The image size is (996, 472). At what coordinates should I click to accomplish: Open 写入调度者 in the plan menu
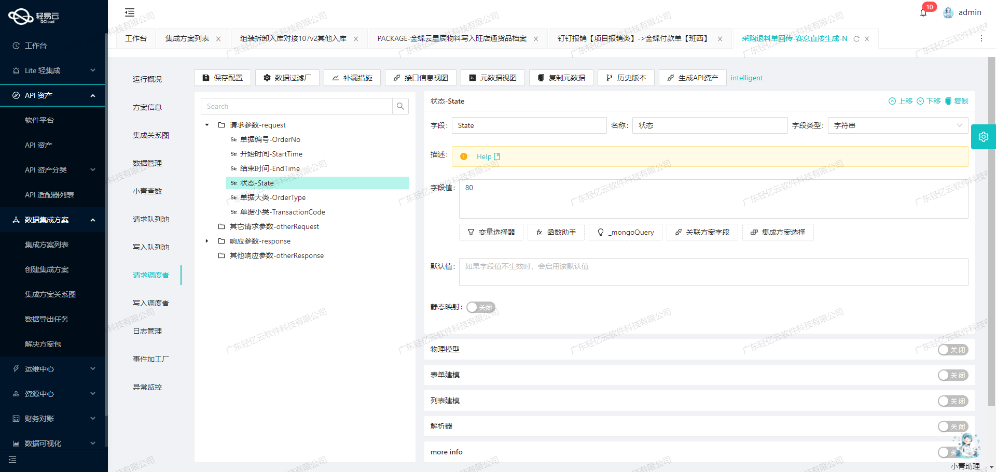[x=151, y=303]
